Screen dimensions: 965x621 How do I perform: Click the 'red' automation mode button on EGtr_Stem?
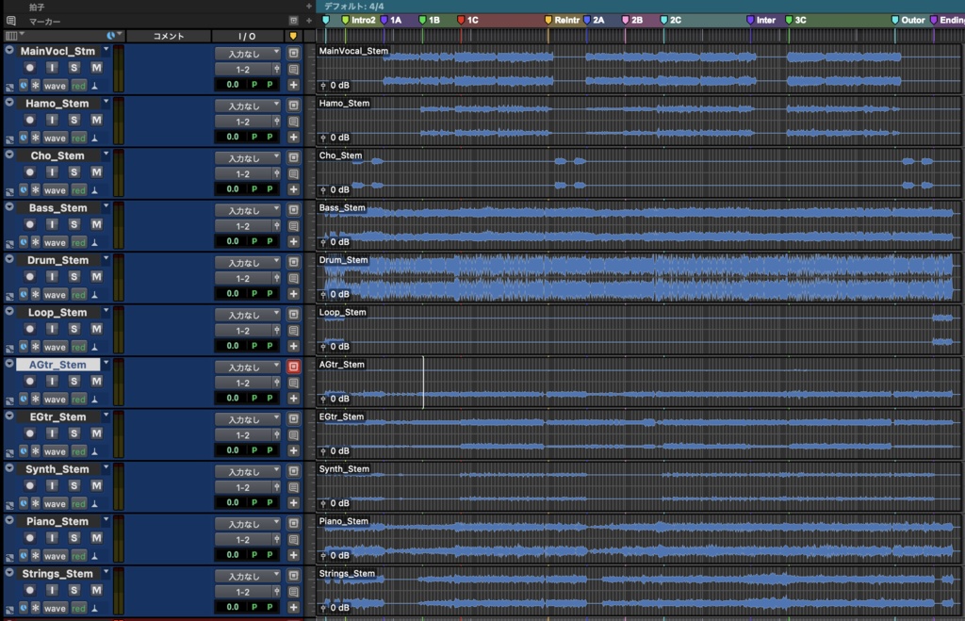tap(79, 451)
